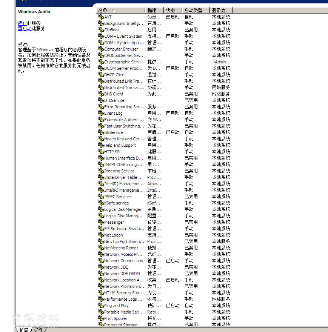Click the gear icon beside DHCP Client
This screenshot has width=328, height=332.
101,75
